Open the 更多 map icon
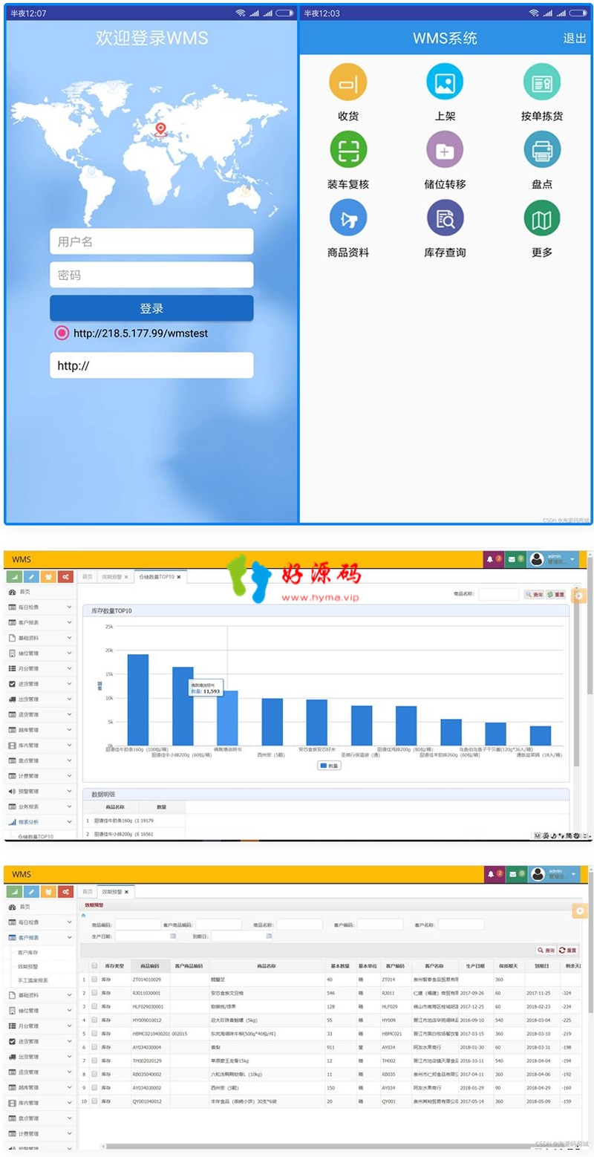The image size is (594, 1157). pyautogui.click(x=542, y=218)
